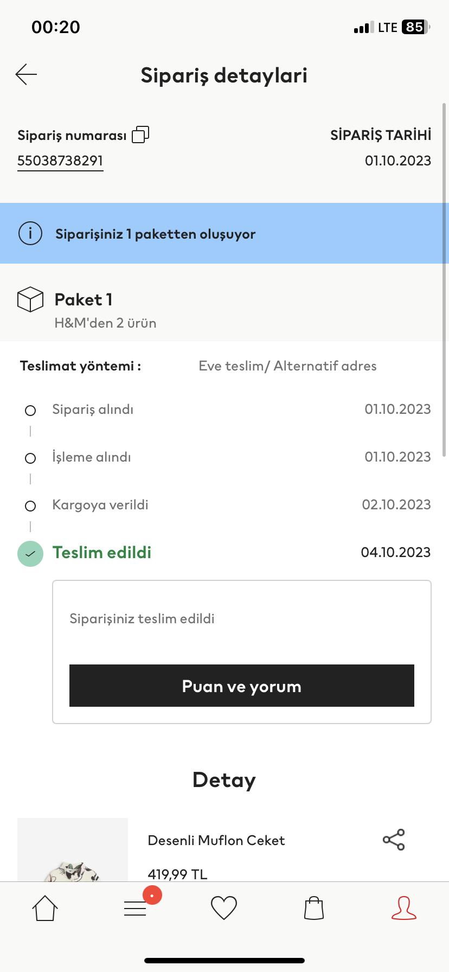
Task: Tap the Siparişiniz 1 paketten oluşuyor banner
Action: pos(224,234)
